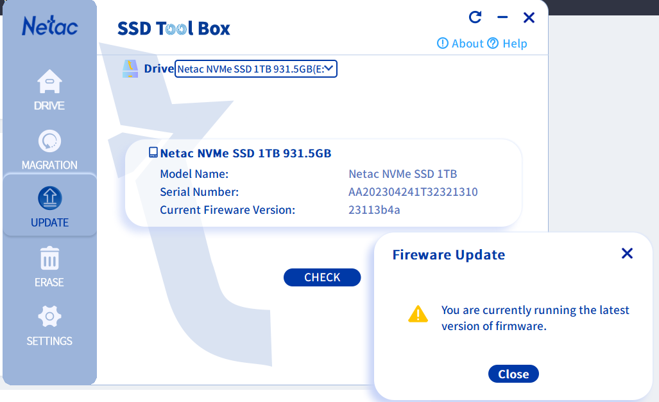Screen dimensions: 659x402
Task: Minimize the SSD Tool Box window
Action: coord(502,17)
